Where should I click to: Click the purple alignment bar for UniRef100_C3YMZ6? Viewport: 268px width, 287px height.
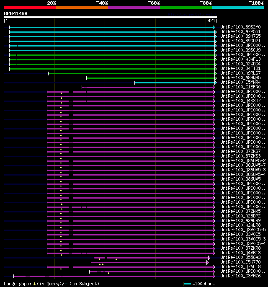pos(113,276)
